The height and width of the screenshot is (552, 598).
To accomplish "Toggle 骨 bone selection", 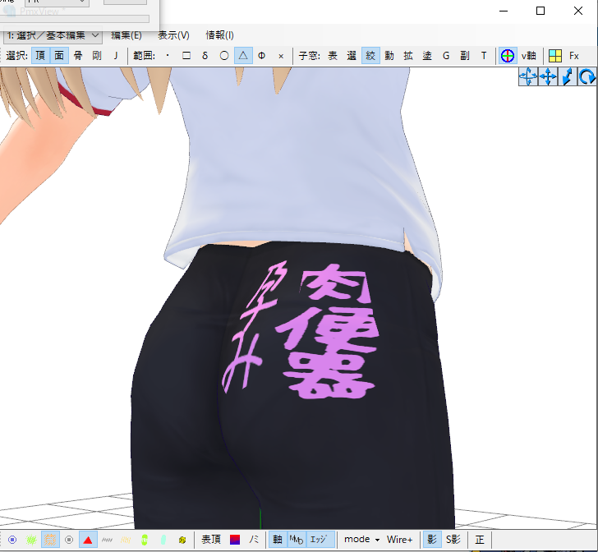I will click(78, 56).
